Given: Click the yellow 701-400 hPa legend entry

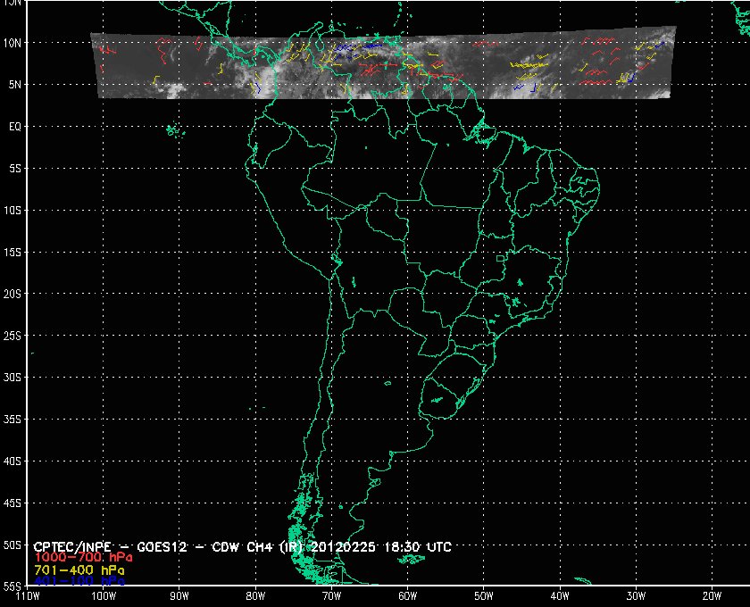Looking at the screenshot, I should [x=79, y=570].
